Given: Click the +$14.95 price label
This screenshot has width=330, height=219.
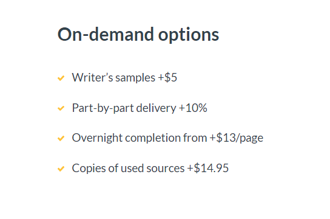Looking at the screenshot, I should pos(208,168).
